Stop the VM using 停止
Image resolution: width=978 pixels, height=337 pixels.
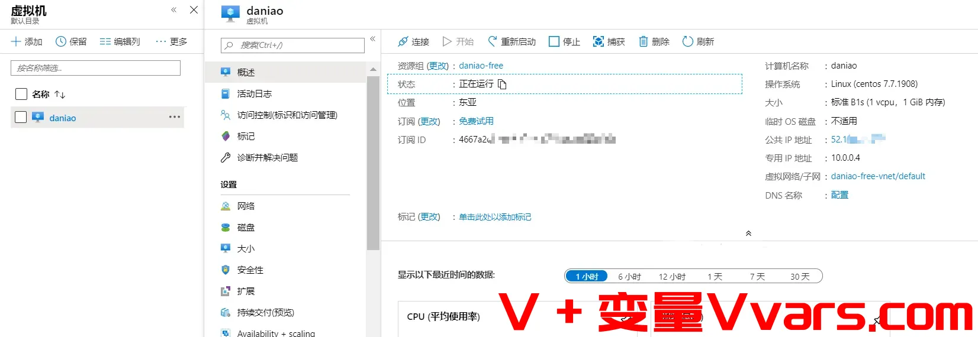click(x=564, y=41)
